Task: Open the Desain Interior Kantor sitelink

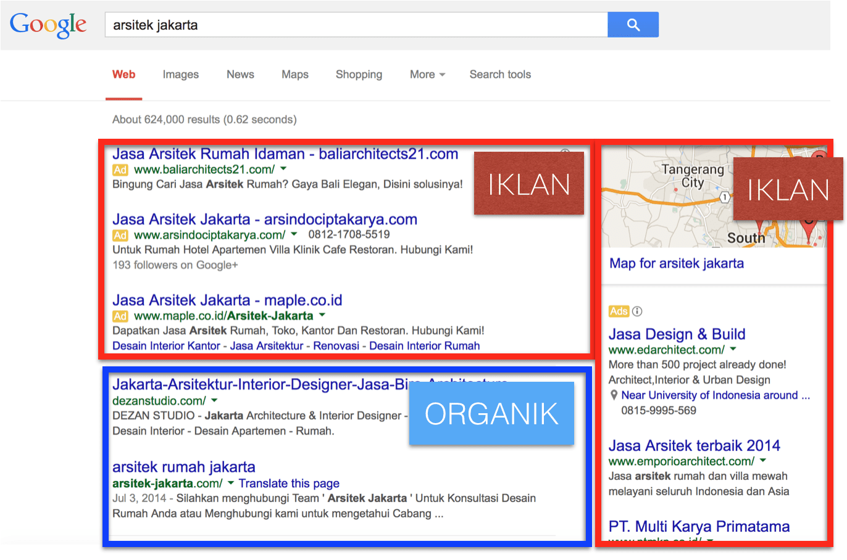Action: coord(166,346)
